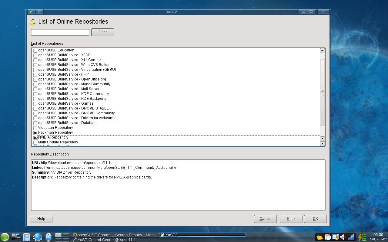
Task: Switch to the first virtual desktop pager cell
Action: (x=59, y=235)
